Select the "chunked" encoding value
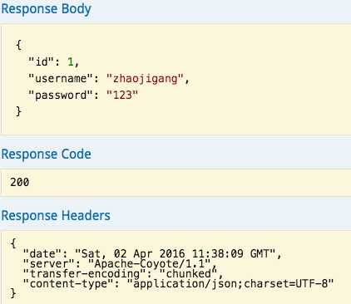Viewport: 351px width, 304px height. [189, 273]
